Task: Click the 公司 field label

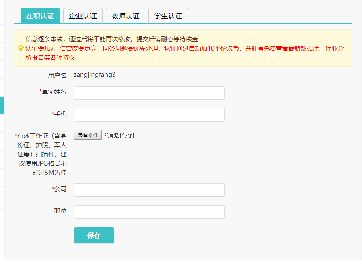Action: pos(60,189)
